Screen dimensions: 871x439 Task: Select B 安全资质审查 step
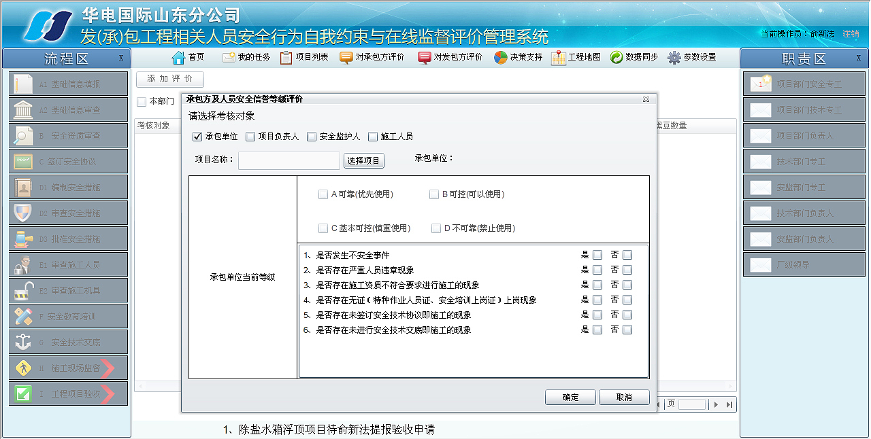point(69,135)
